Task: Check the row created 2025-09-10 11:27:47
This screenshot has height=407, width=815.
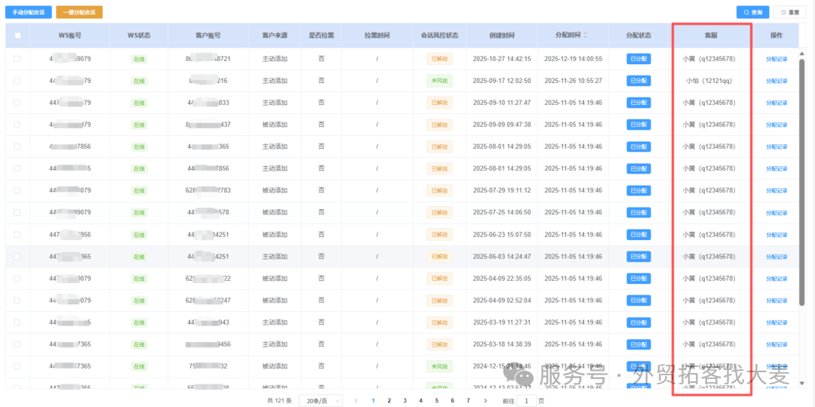Action: (x=17, y=103)
